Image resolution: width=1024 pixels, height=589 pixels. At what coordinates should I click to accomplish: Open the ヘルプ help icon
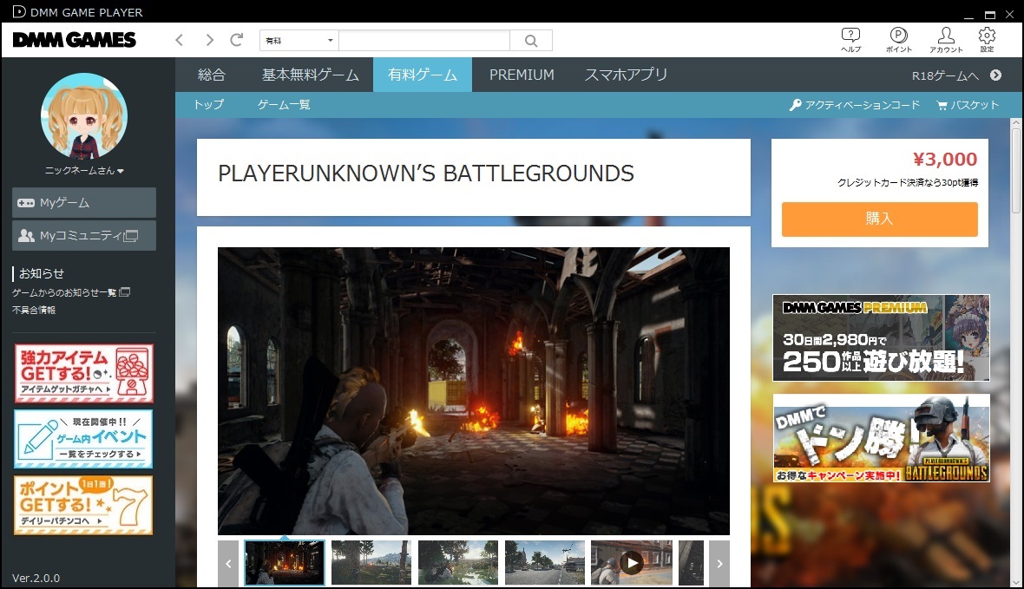pos(850,40)
